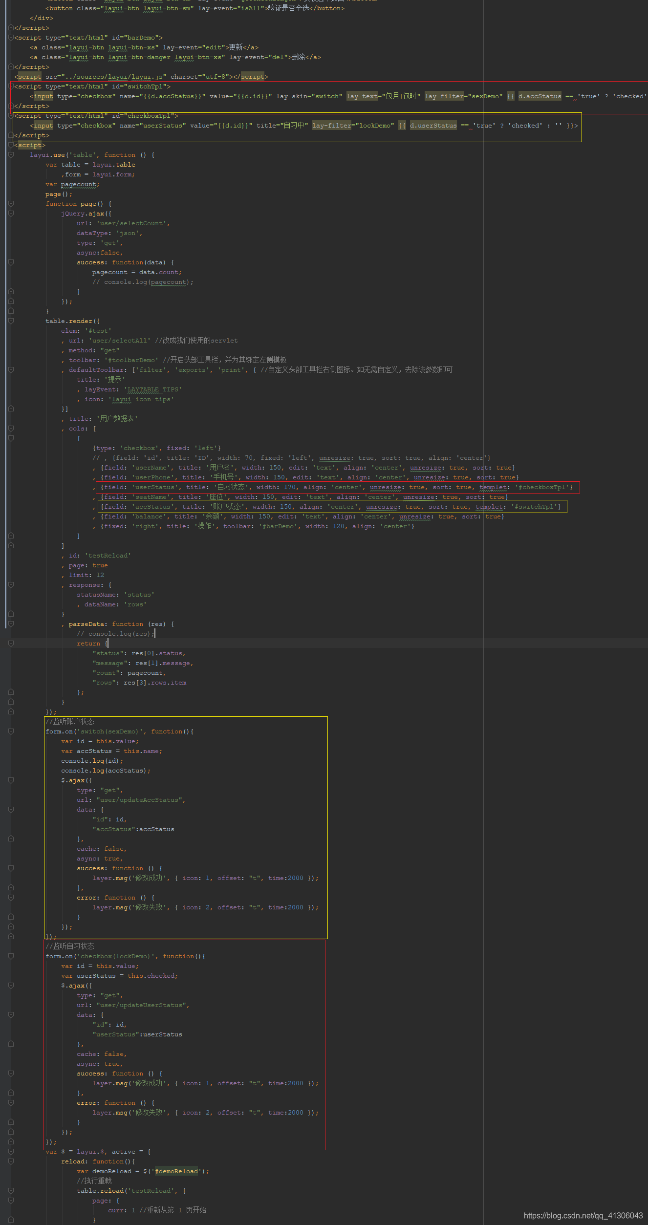Fold the defaultToolbar array block
The height and width of the screenshot is (1225, 648).
point(11,370)
